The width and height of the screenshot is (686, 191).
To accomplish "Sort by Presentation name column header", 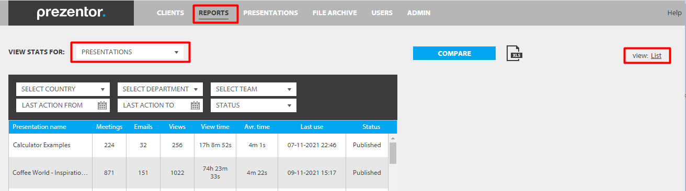I will click(51, 127).
